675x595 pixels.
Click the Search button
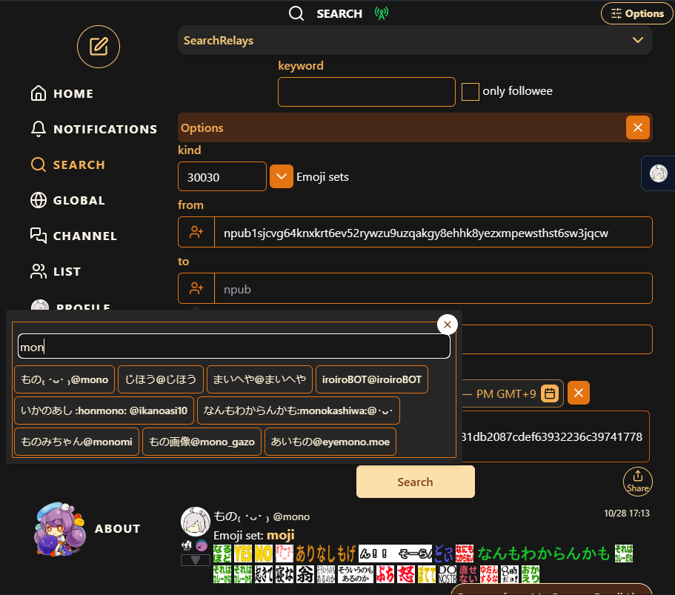click(416, 482)
